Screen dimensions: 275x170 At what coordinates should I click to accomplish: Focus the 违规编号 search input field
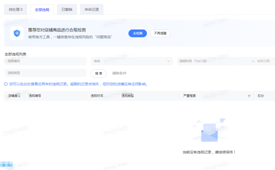click(x=46, y=61)
